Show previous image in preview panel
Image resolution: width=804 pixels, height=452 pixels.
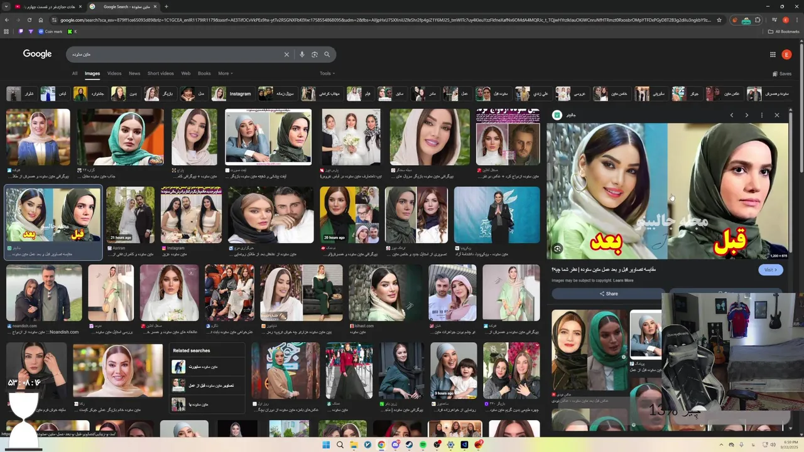click(731, 115)
